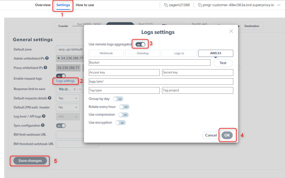285x178 pixels.
Task: Switch to the Overview tab
Action: (43, 5)
